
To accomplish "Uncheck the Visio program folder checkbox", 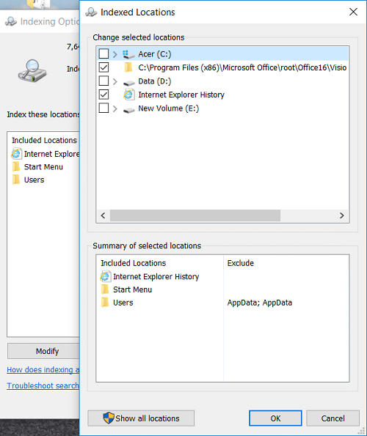I will point(103,67).
